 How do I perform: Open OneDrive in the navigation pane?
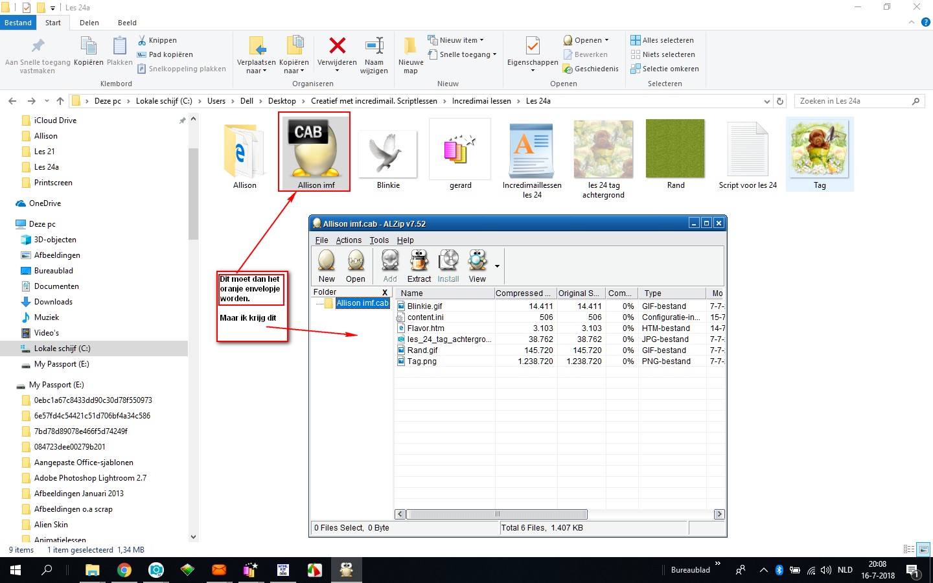coord(45,203)
